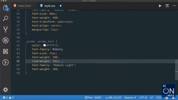178x100 pixels.
Task: Open the Search sidebar panel
Action: [x=6, y=18]
